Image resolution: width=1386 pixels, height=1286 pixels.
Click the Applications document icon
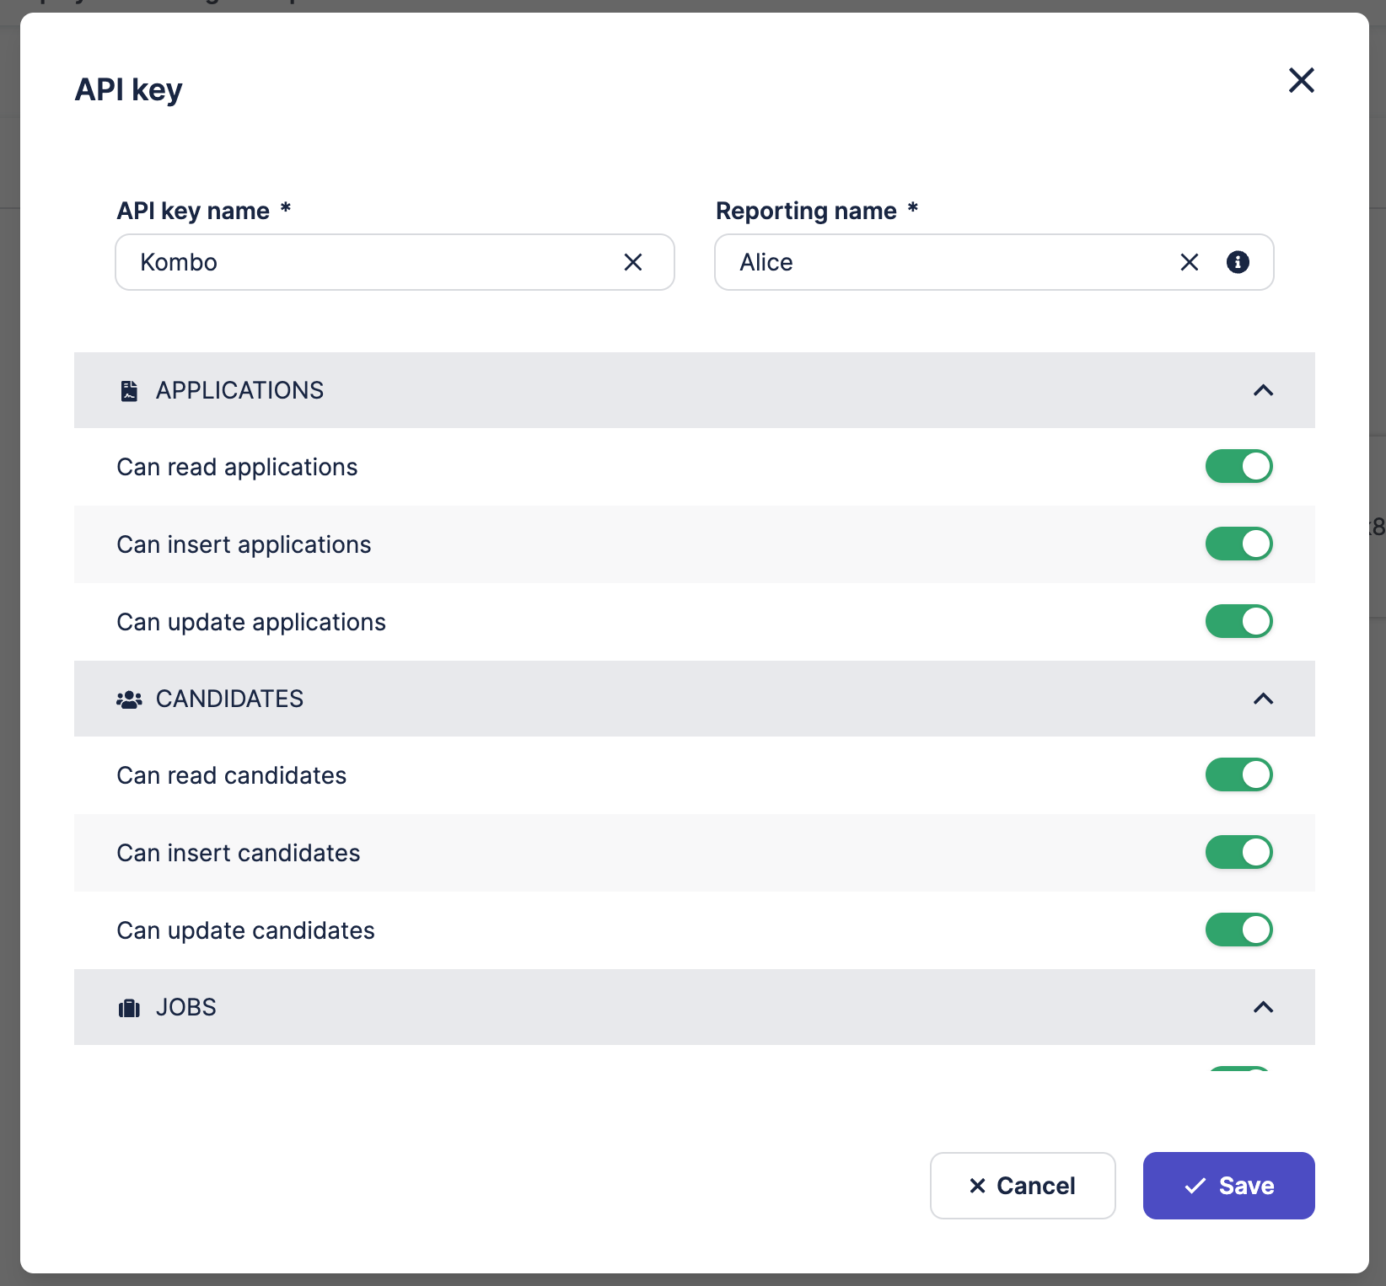point(129,391)
